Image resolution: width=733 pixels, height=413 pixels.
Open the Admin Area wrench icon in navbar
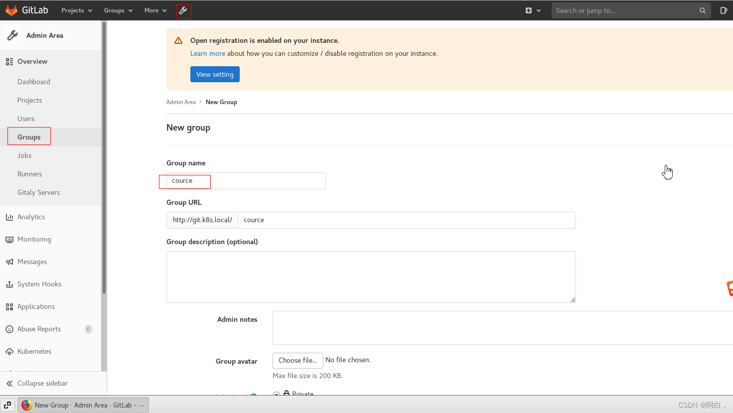(183, 10)
